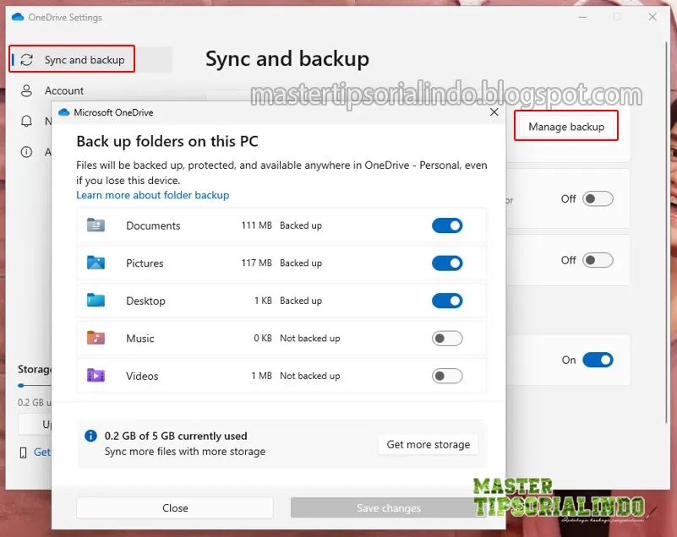This screenshot has width=677, height=537.
Task: Click the Get link in sidebar bottom
Action: [x=42, y=452]
